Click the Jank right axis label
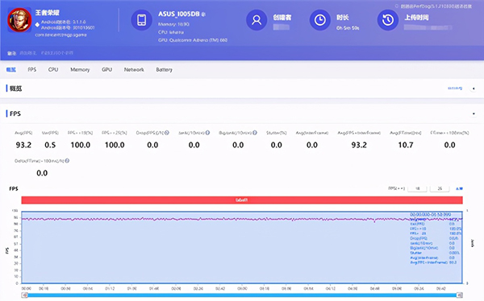 pyautogui.click(x=472, y=243)
